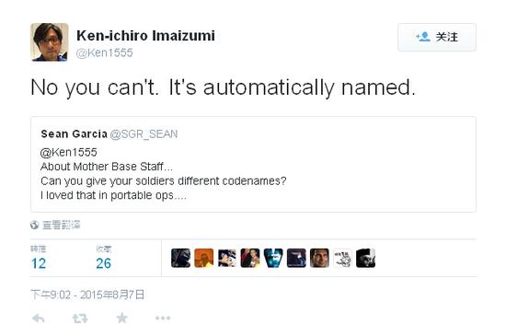Click the reply arrow icon
506x336 pixels.
pyautogui.click(x=39, y=319)
